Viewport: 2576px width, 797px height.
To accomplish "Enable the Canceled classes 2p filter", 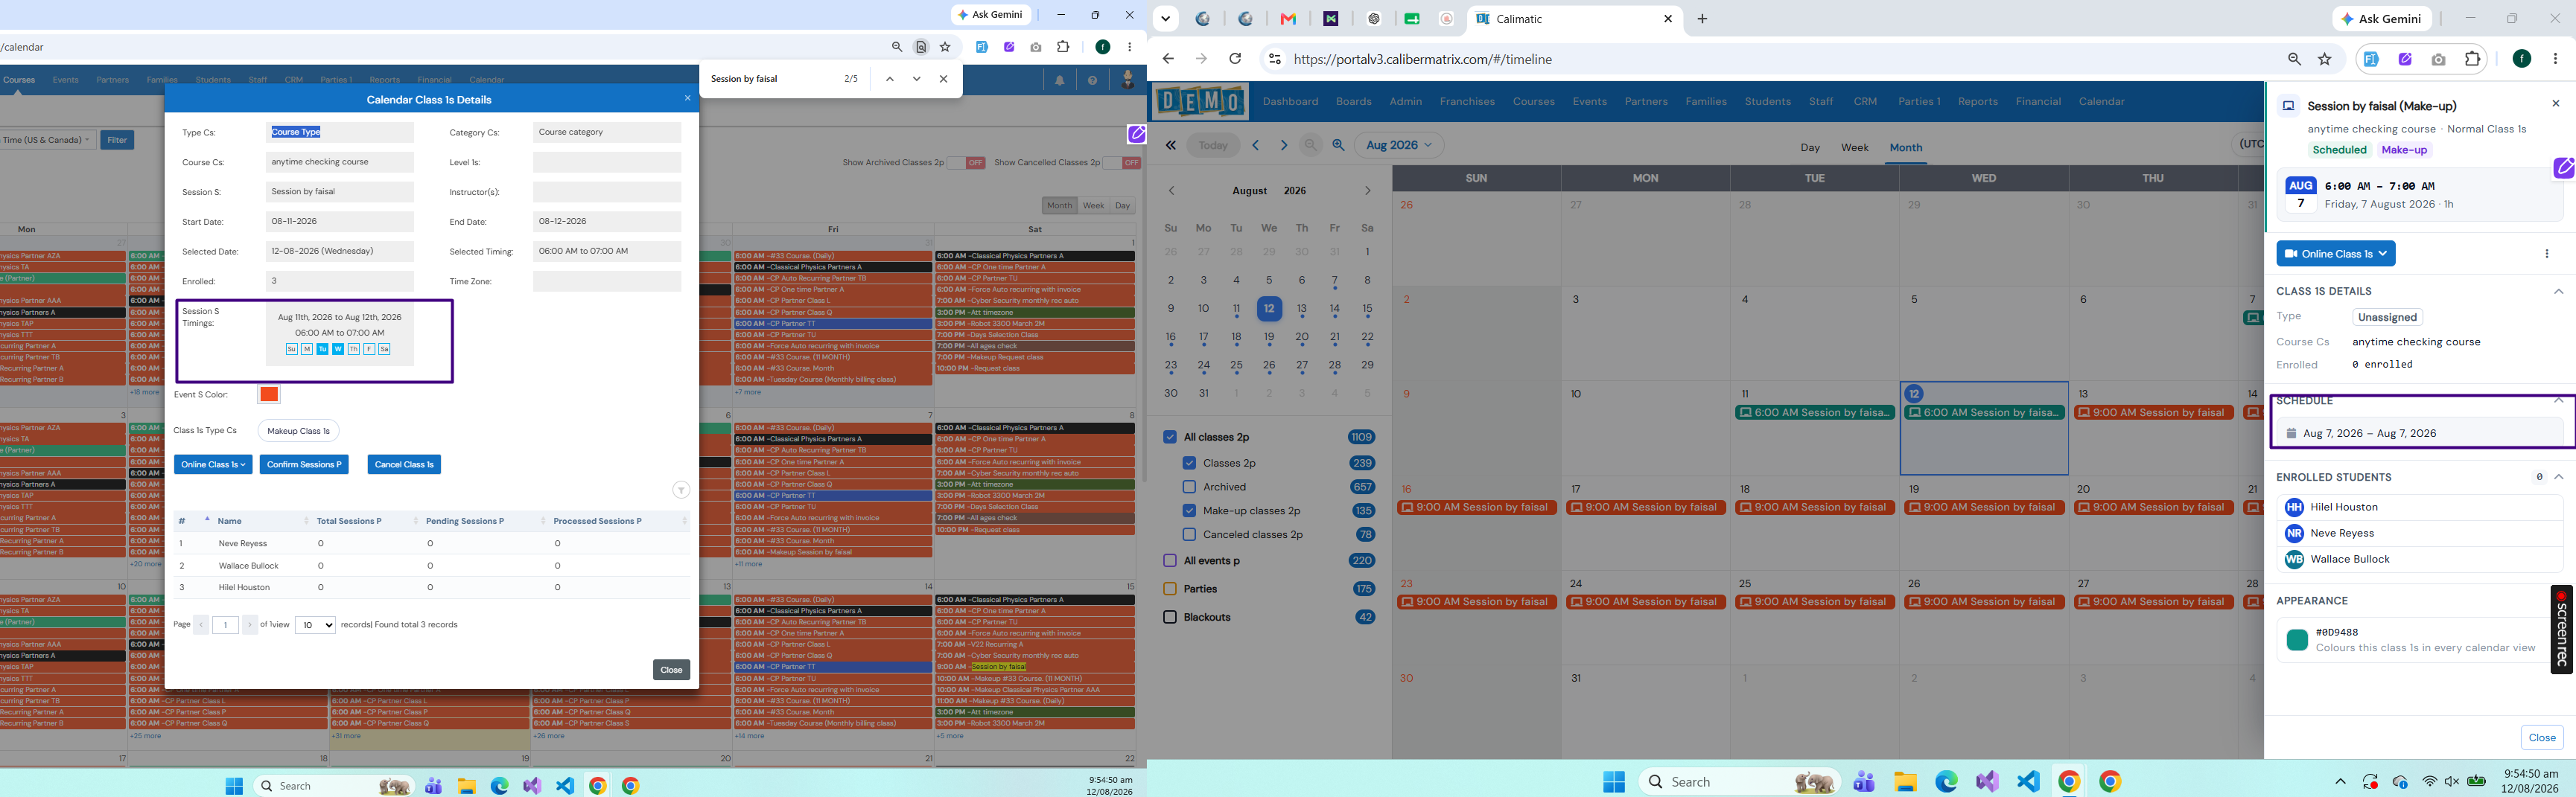I will tap(1189, 535).
